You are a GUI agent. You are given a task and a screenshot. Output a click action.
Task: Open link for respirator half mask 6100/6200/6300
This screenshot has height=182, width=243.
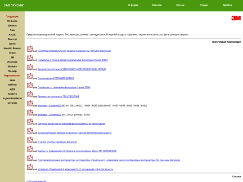[x=72, y=69]
